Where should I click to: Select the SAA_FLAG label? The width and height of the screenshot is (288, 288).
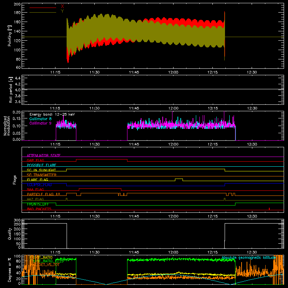pyautogui.click(x=35, y=189)
